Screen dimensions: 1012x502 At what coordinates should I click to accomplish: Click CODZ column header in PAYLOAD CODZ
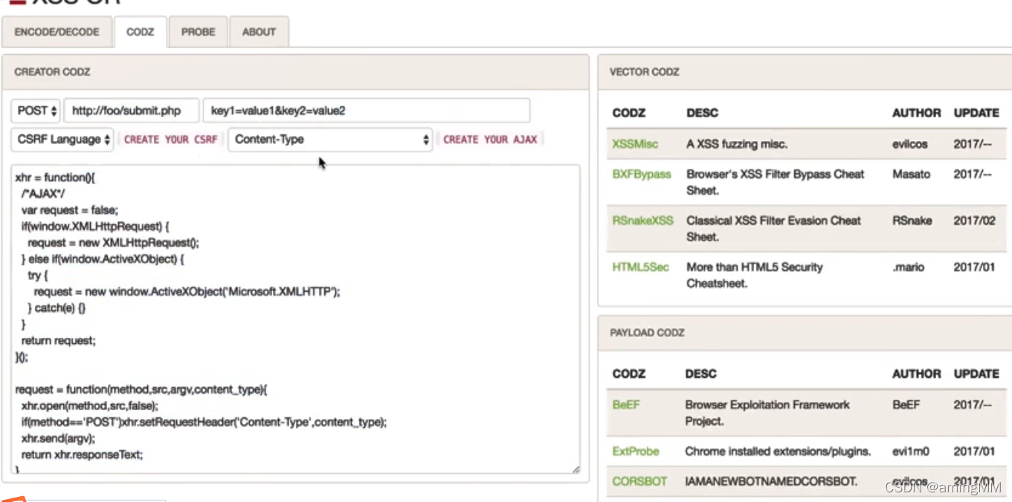click(x=628, y=374)
